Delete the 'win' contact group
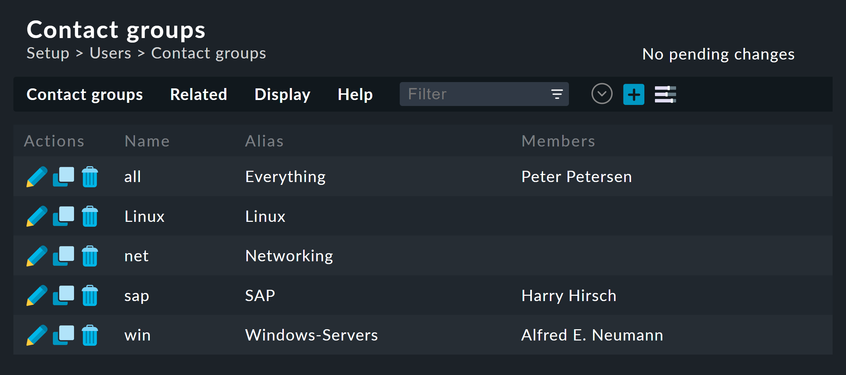 pos(90,335)
